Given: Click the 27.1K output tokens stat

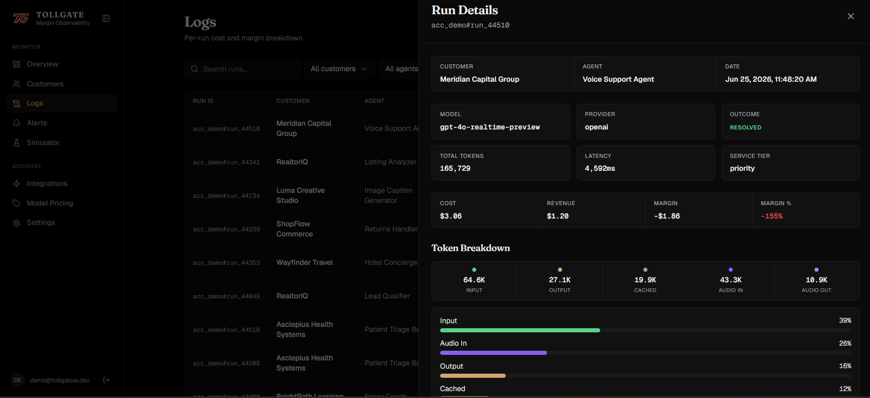Looking at the screenshot, I should pos(560,280).
